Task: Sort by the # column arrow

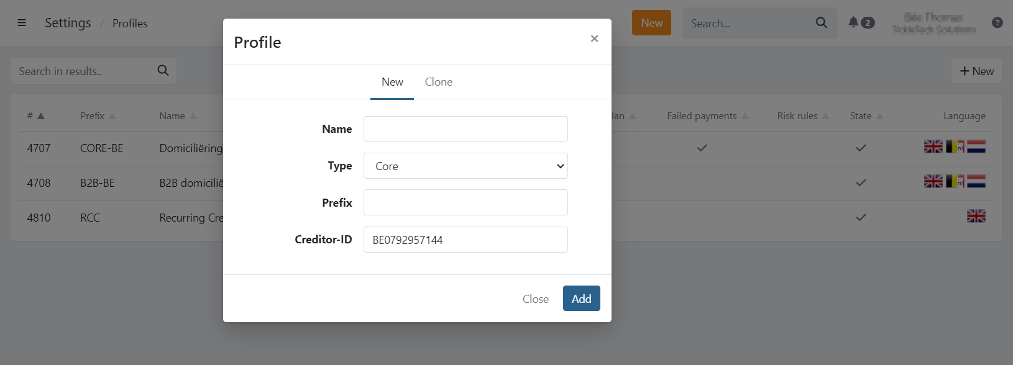Action: (41, 116)
